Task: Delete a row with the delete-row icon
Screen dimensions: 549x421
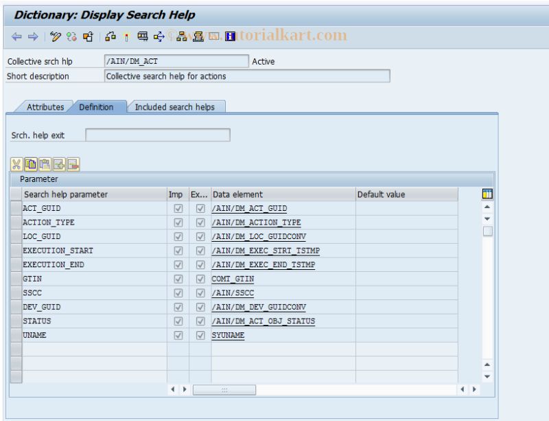Action: coord(73,163)
